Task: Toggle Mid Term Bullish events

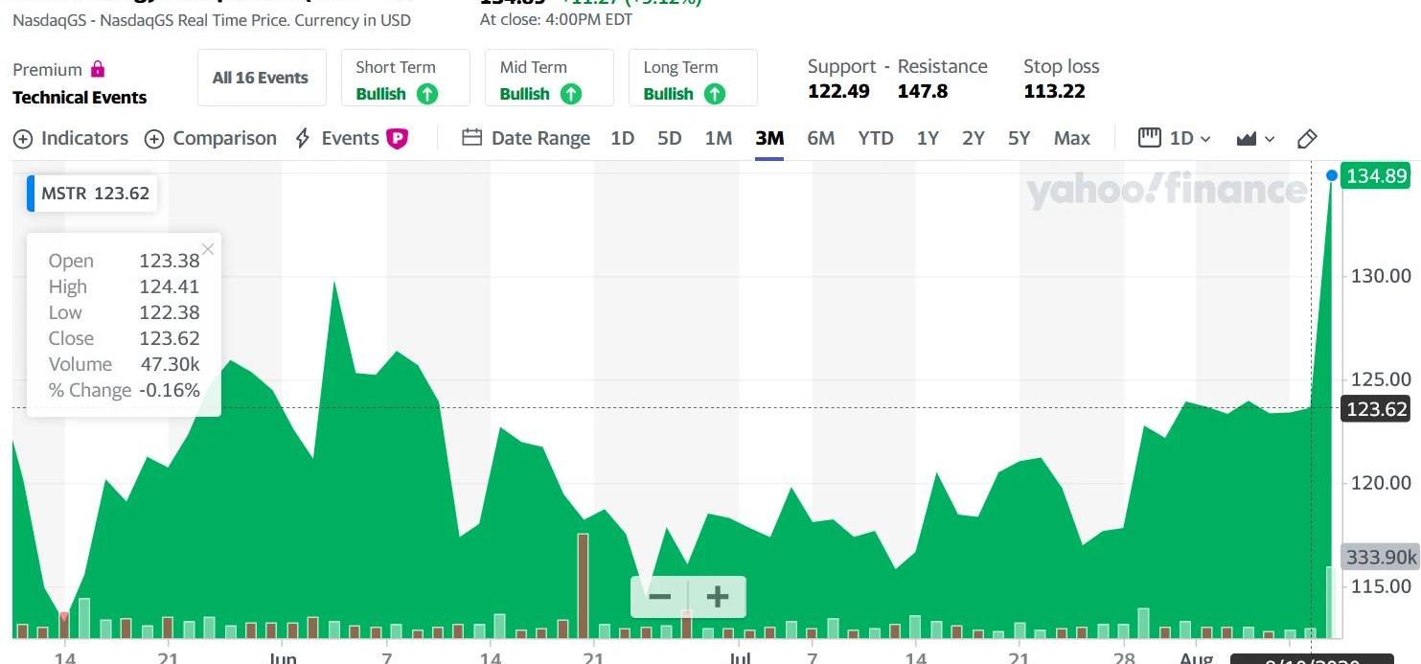Action: pyautogui.click(x=549, y=78)
